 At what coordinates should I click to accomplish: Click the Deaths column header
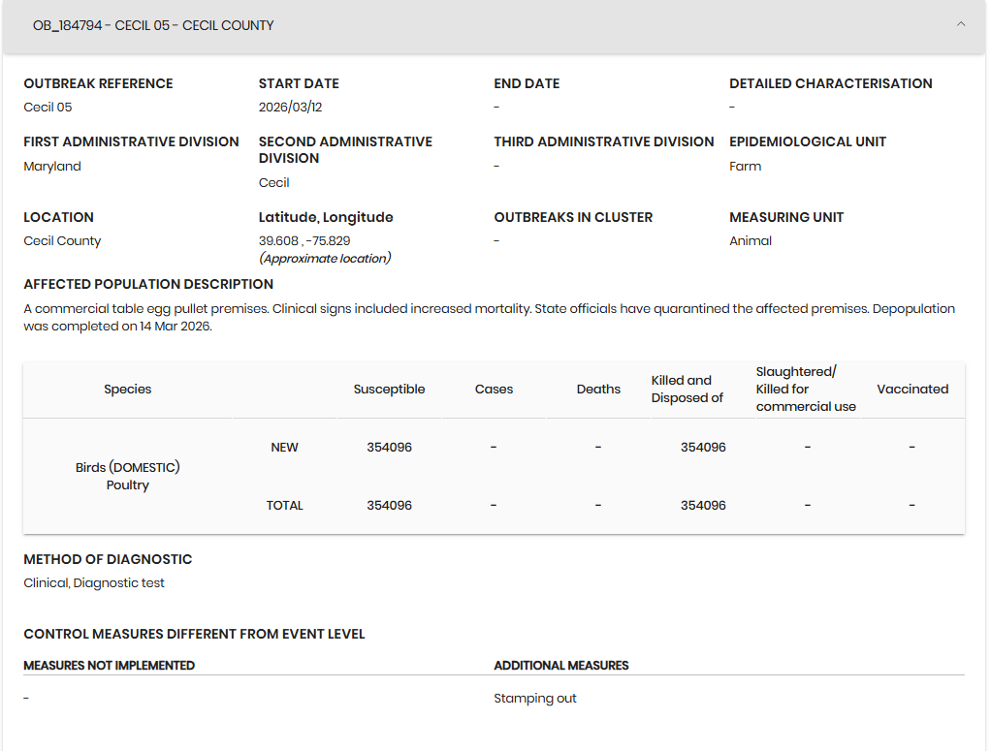(598, 390)
